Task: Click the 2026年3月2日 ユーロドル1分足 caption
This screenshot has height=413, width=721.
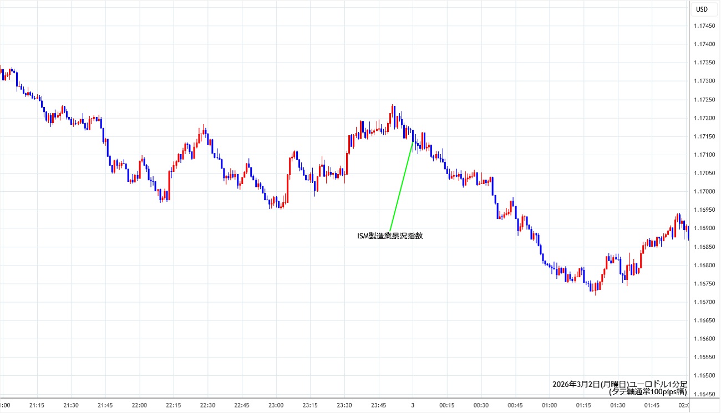Action: [620, 384]
